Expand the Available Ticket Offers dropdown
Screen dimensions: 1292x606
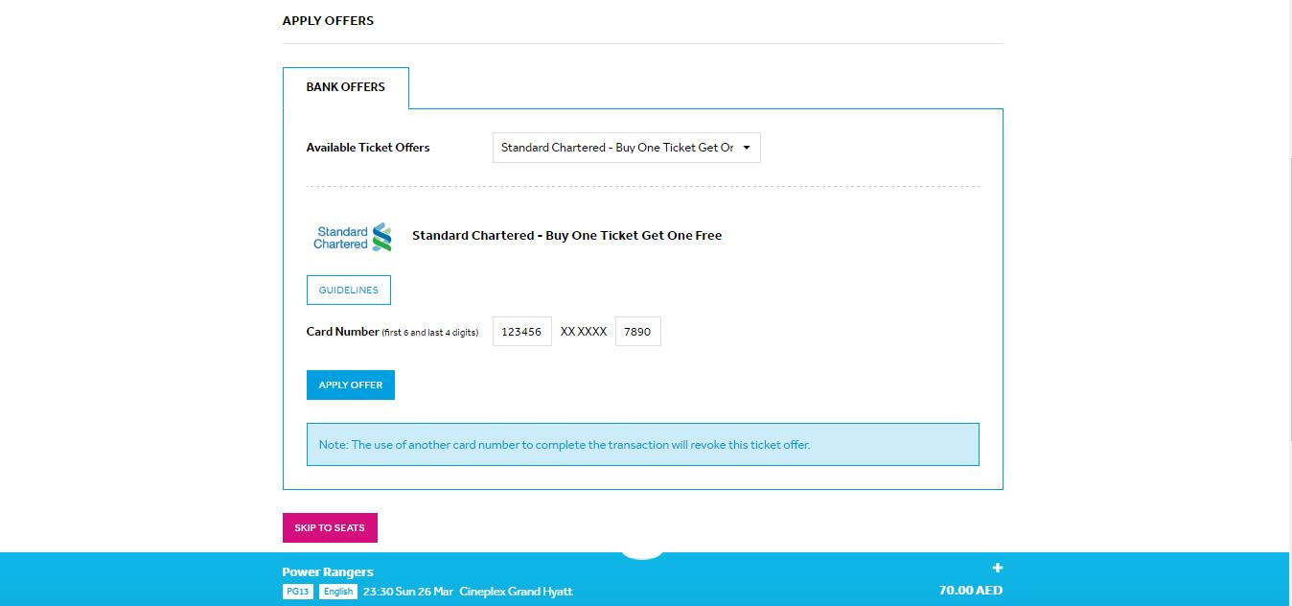(626, 148)
